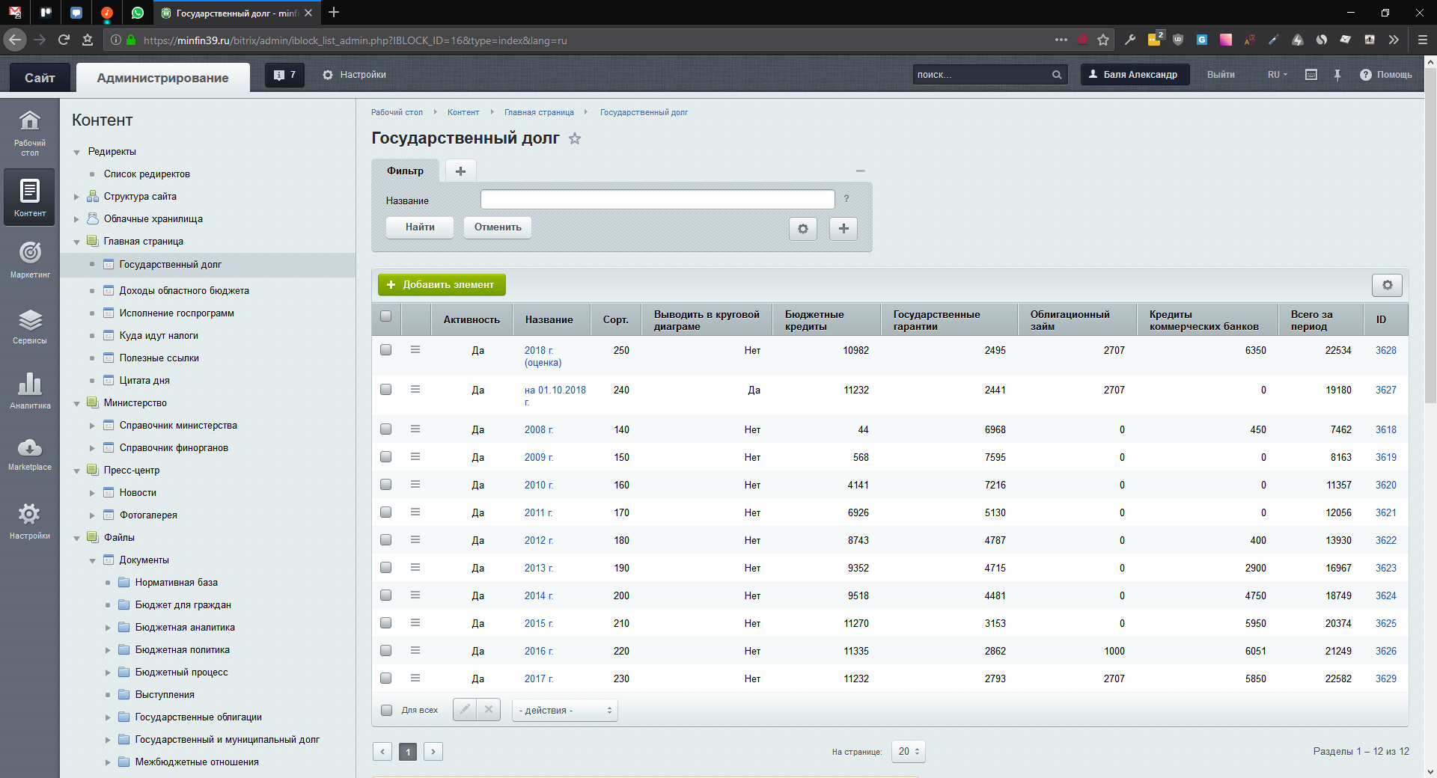1437x778 pixels.
Task: Enable the 'Для всех' checkbox
Action: point(387,711)
